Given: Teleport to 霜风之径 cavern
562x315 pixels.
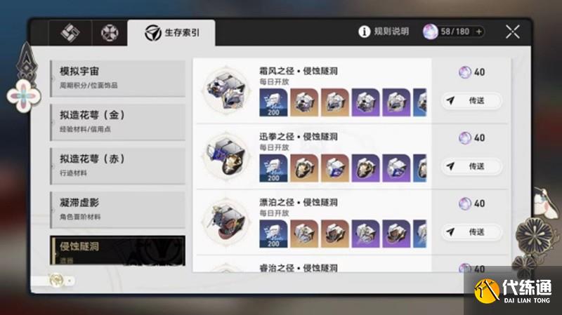Looking at the screenshot, I should (471, 100).
